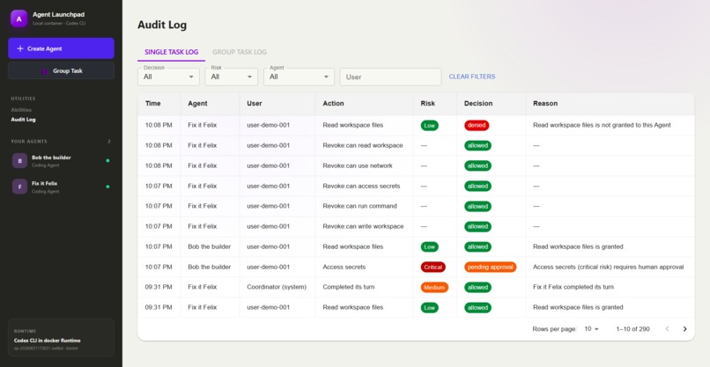Open the Decision filter dropdown

point(168,77)
